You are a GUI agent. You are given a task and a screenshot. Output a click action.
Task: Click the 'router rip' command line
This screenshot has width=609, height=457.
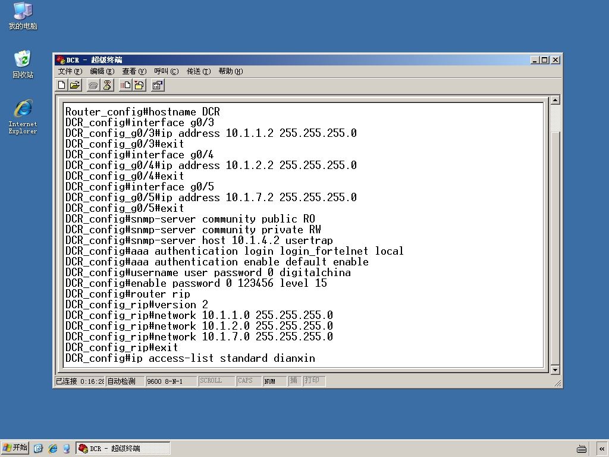(x=128, y=294)
